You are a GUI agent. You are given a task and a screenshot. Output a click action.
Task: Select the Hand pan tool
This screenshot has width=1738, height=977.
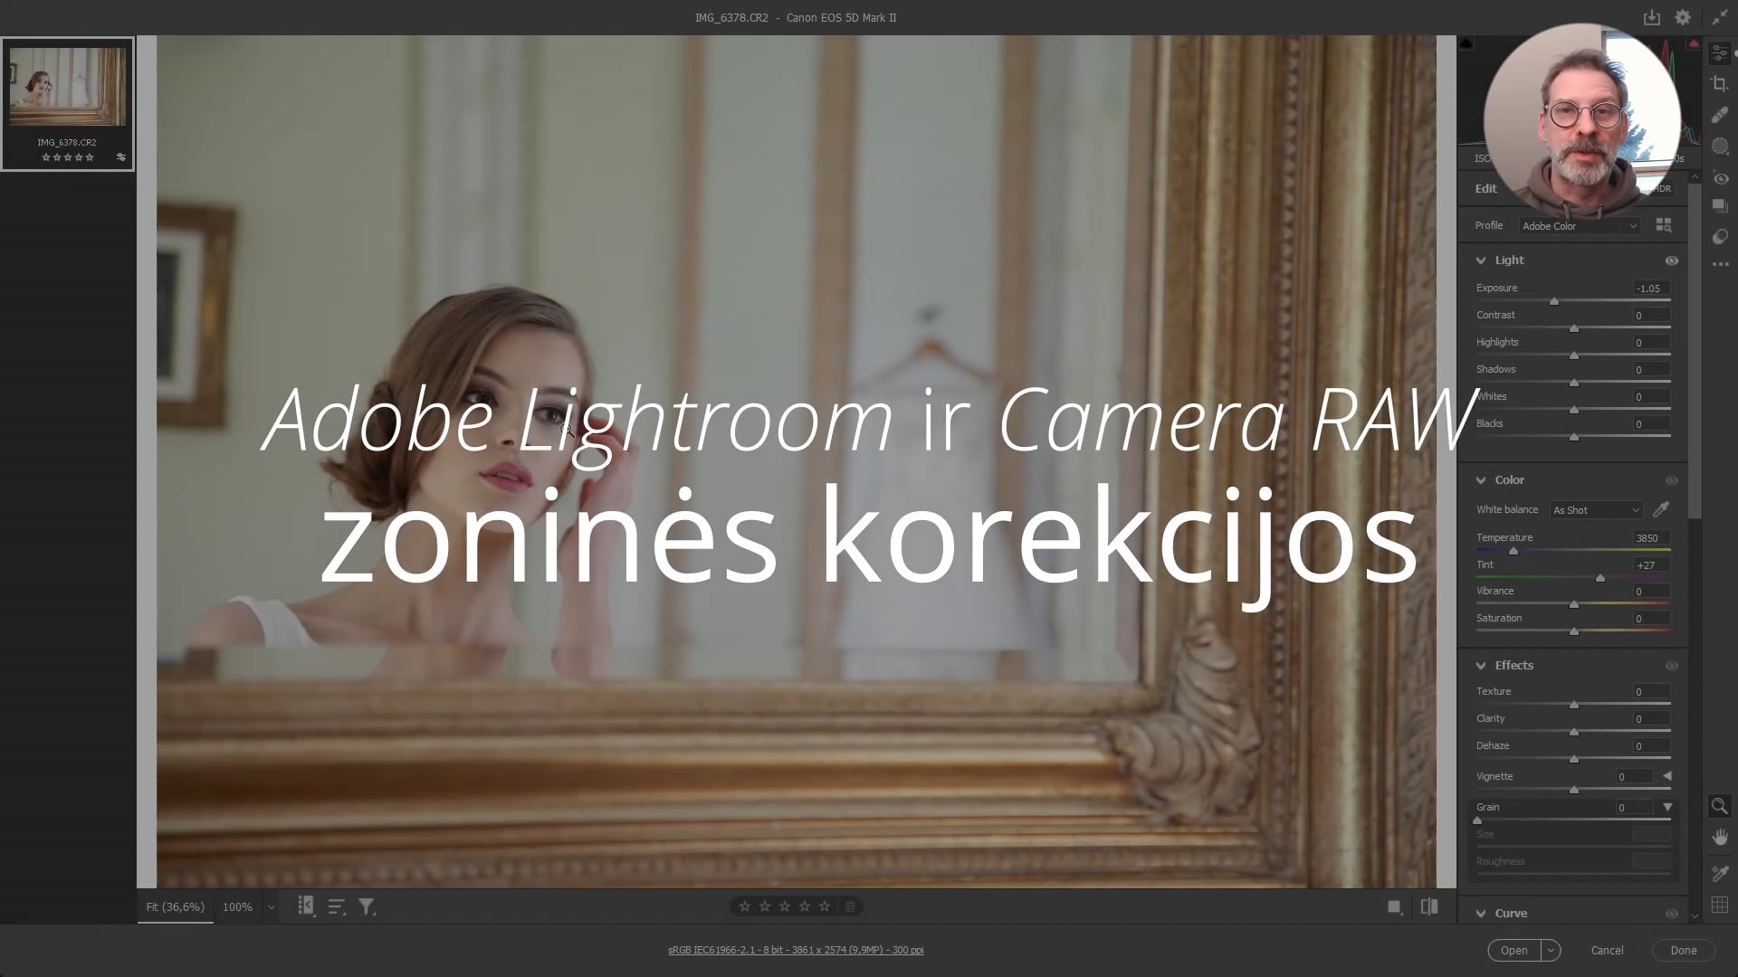tap(1720, 837)
